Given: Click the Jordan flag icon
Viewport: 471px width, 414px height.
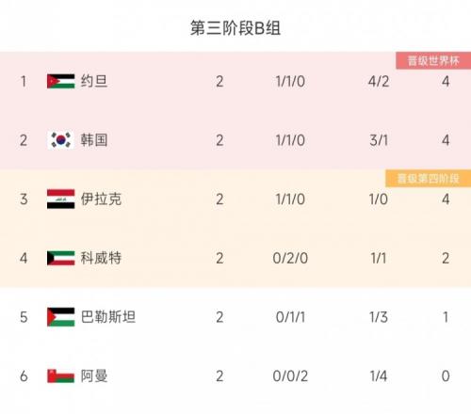Looking at the screenshot, I should tap(61, 81).
